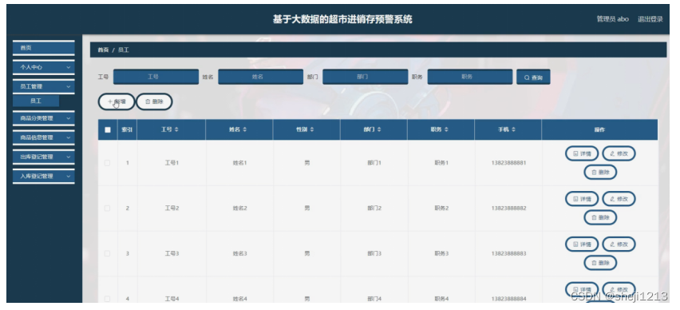Click 修改 edit icon for row 1
Screen dimensions: 680x310
click(619, 153)
